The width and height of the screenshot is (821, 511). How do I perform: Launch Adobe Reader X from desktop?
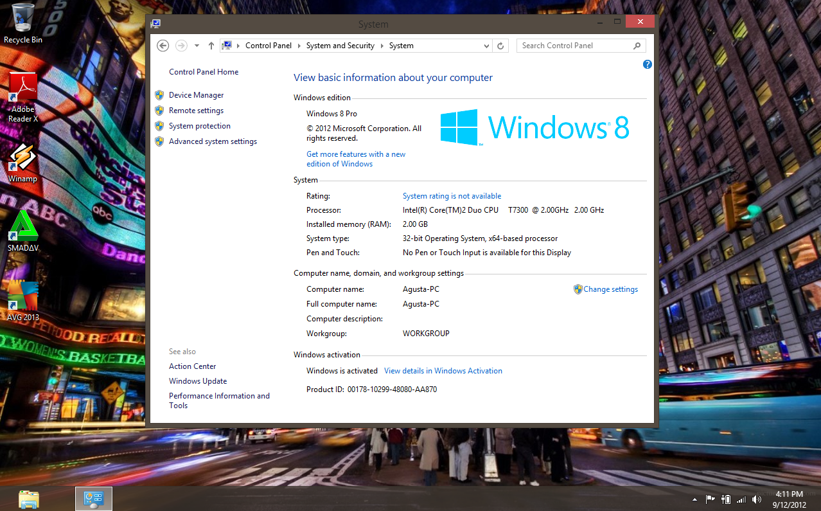23,97
